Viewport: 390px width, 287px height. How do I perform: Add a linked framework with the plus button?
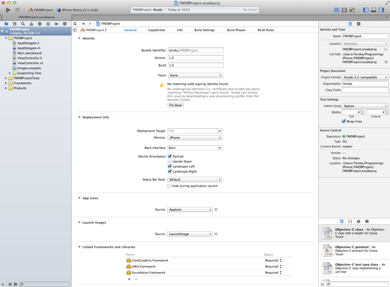point(129,279)
